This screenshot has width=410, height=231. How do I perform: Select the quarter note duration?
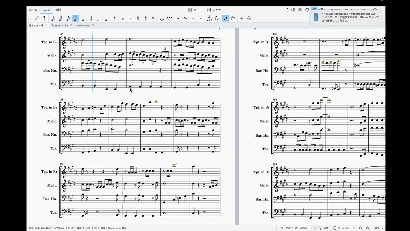[x=83, y=18]
